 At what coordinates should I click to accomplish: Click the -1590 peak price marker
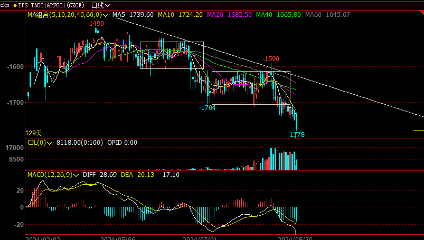271,59
